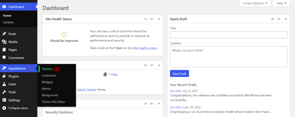Viewport: 295px width, 117px height.
Task: Move Recently Published panel down
Action: [152, 104]
